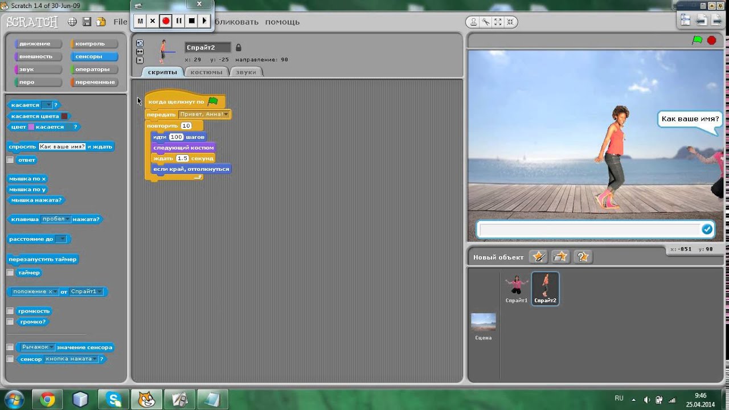Select the shrink sprite tool

[510, 22]
